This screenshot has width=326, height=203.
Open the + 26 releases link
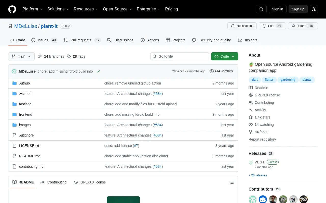(x=258, y=175)
